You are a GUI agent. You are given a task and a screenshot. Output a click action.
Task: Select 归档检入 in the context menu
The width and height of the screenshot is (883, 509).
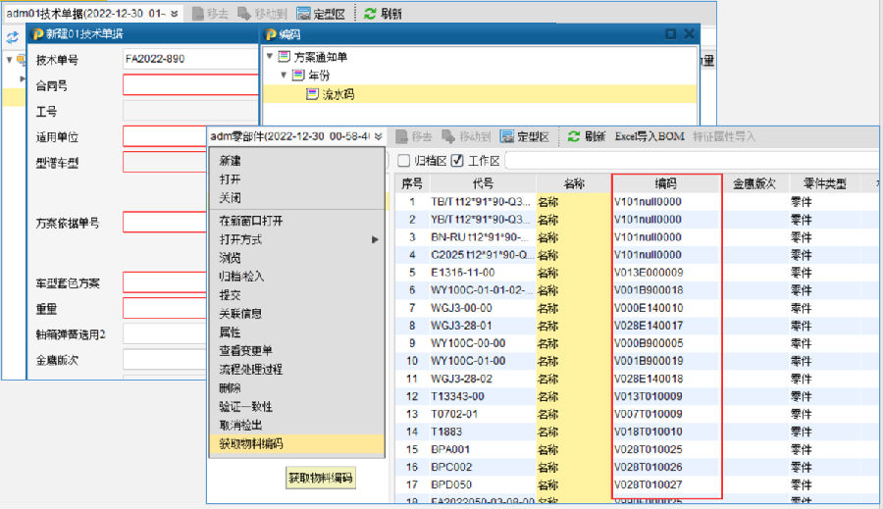tap(242, 277)
